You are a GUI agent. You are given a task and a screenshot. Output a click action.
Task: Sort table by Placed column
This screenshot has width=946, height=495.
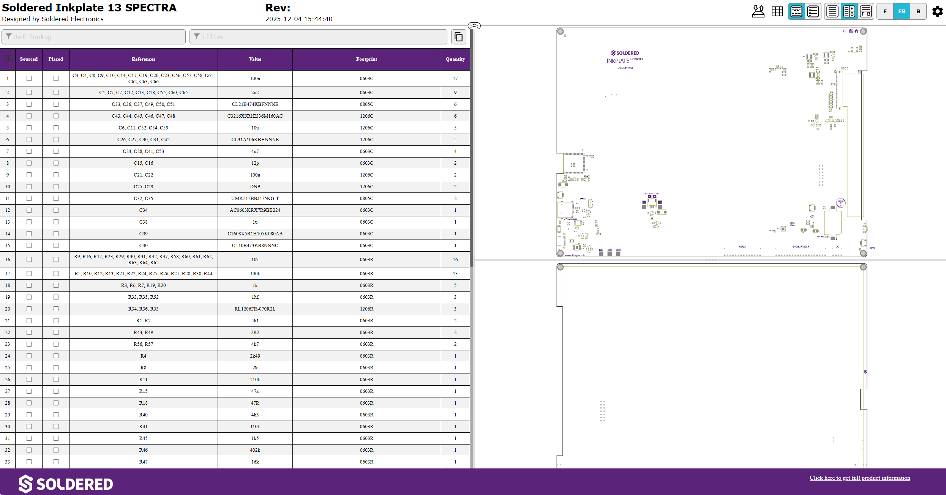pyautogui.click(x=56, y=59)
